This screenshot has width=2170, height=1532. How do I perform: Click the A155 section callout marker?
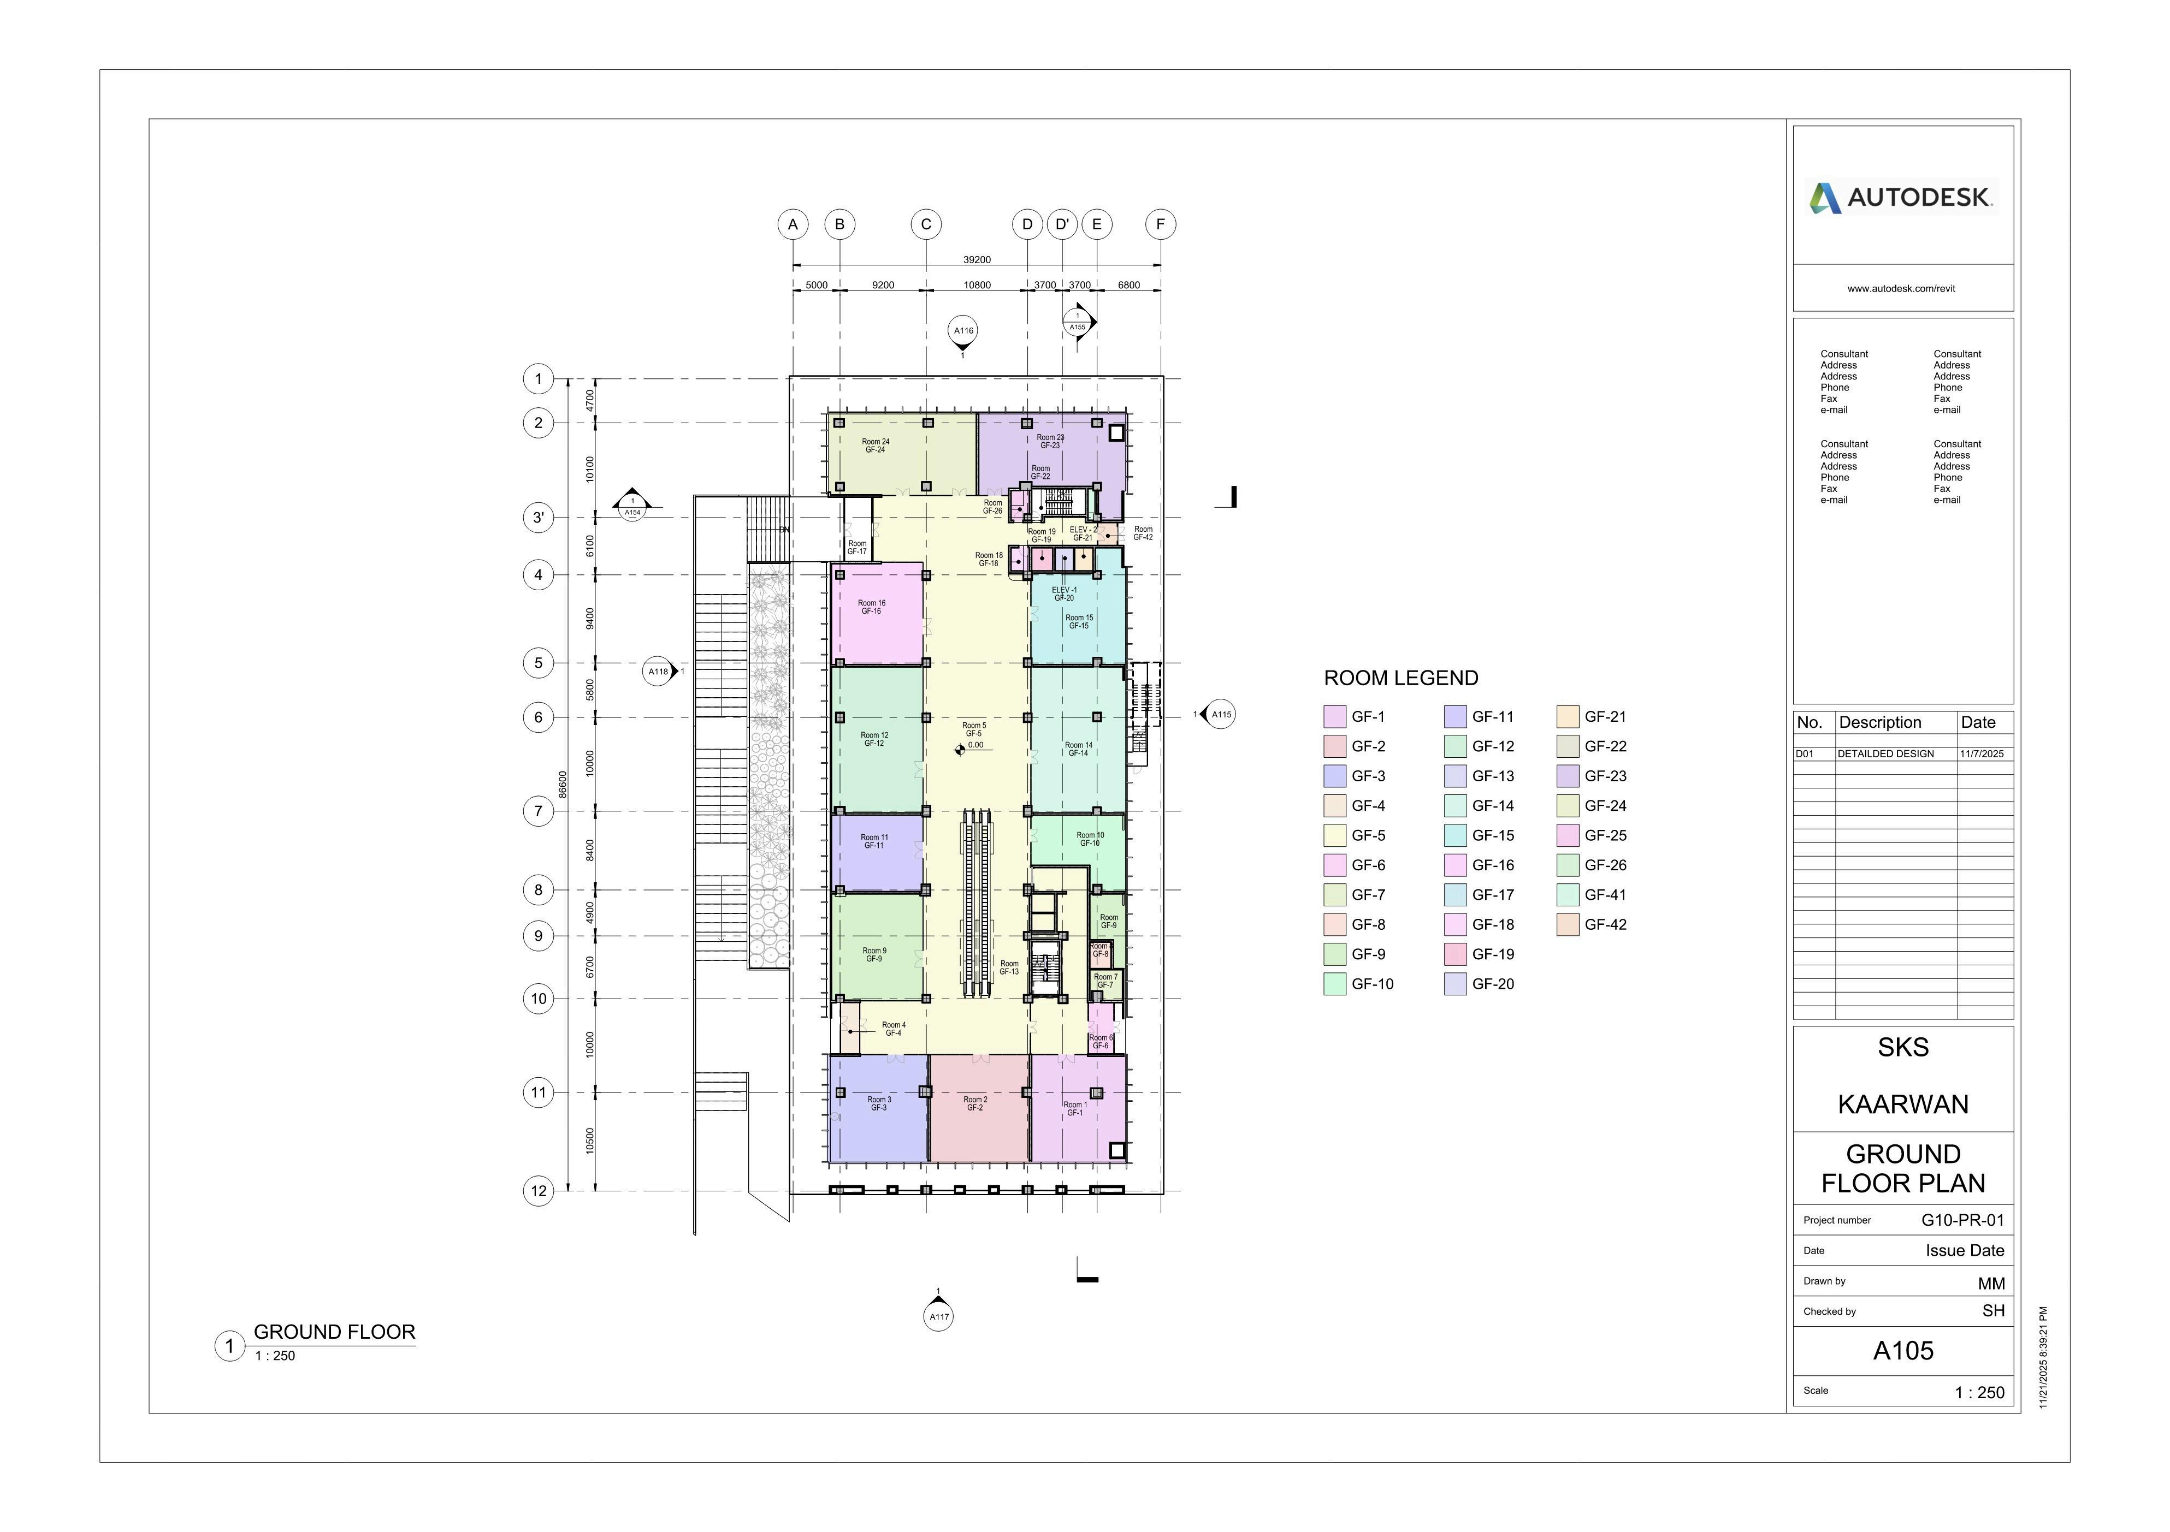pos(1078,322)
